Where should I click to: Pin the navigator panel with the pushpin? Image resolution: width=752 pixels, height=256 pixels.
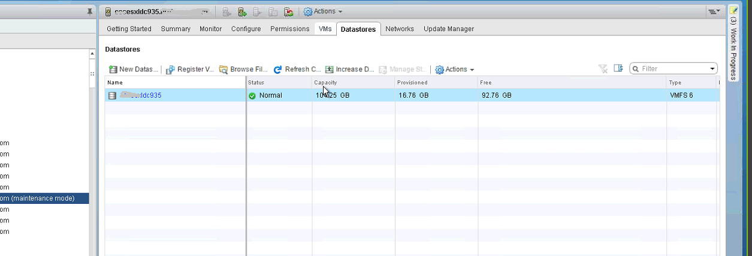coord(90,11)
